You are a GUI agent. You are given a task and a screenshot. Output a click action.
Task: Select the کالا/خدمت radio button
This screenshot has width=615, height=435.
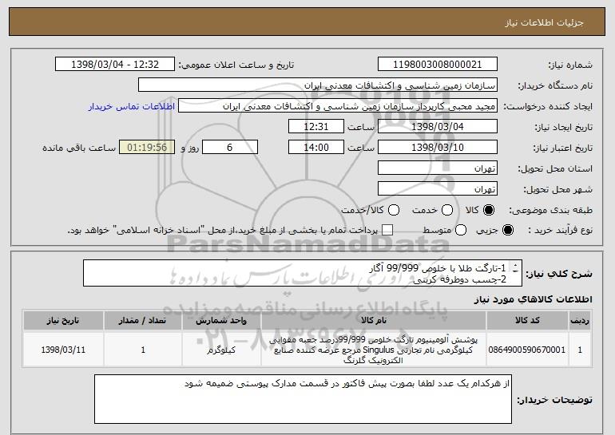(x=394, y=210)
